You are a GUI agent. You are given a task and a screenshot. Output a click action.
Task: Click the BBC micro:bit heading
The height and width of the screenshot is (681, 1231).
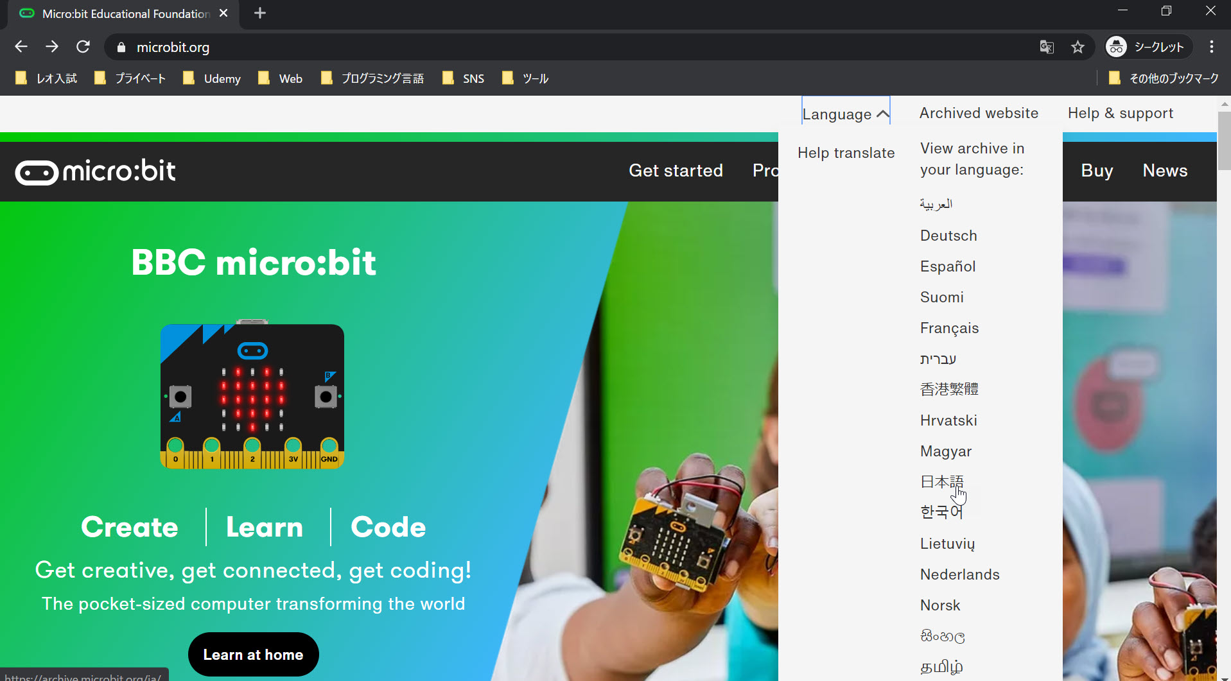click(x=254, y=263)
